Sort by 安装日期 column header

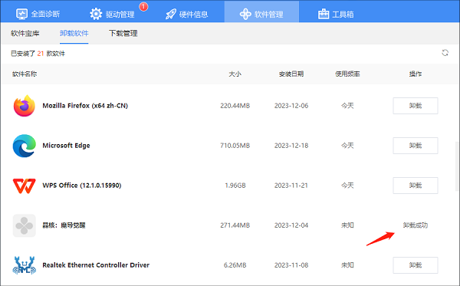coord(291,74)
